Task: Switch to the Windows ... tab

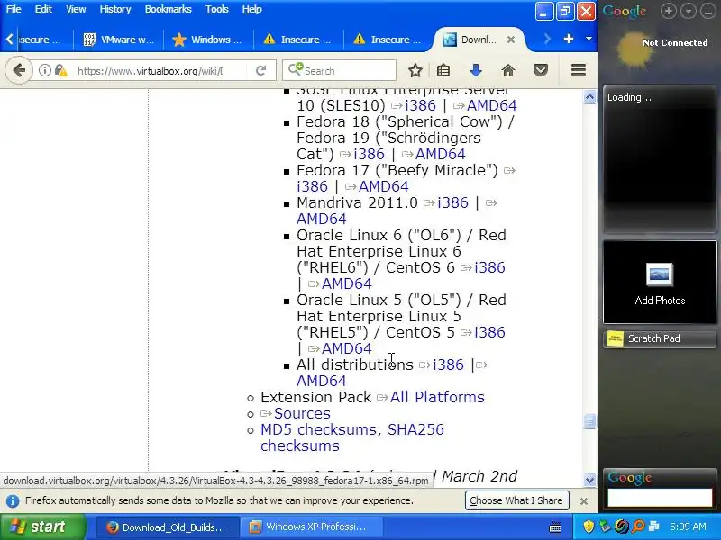Action: (x=208, y=40)
